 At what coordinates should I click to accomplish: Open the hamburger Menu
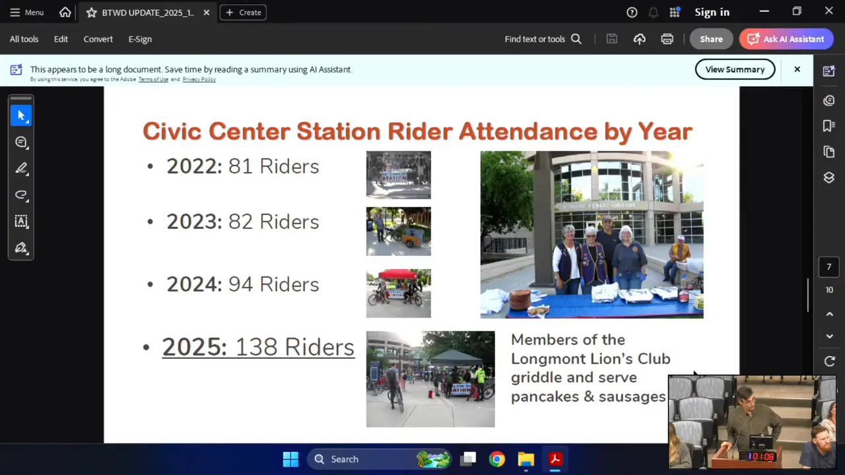pyautogui.click(x=26, y=12)
